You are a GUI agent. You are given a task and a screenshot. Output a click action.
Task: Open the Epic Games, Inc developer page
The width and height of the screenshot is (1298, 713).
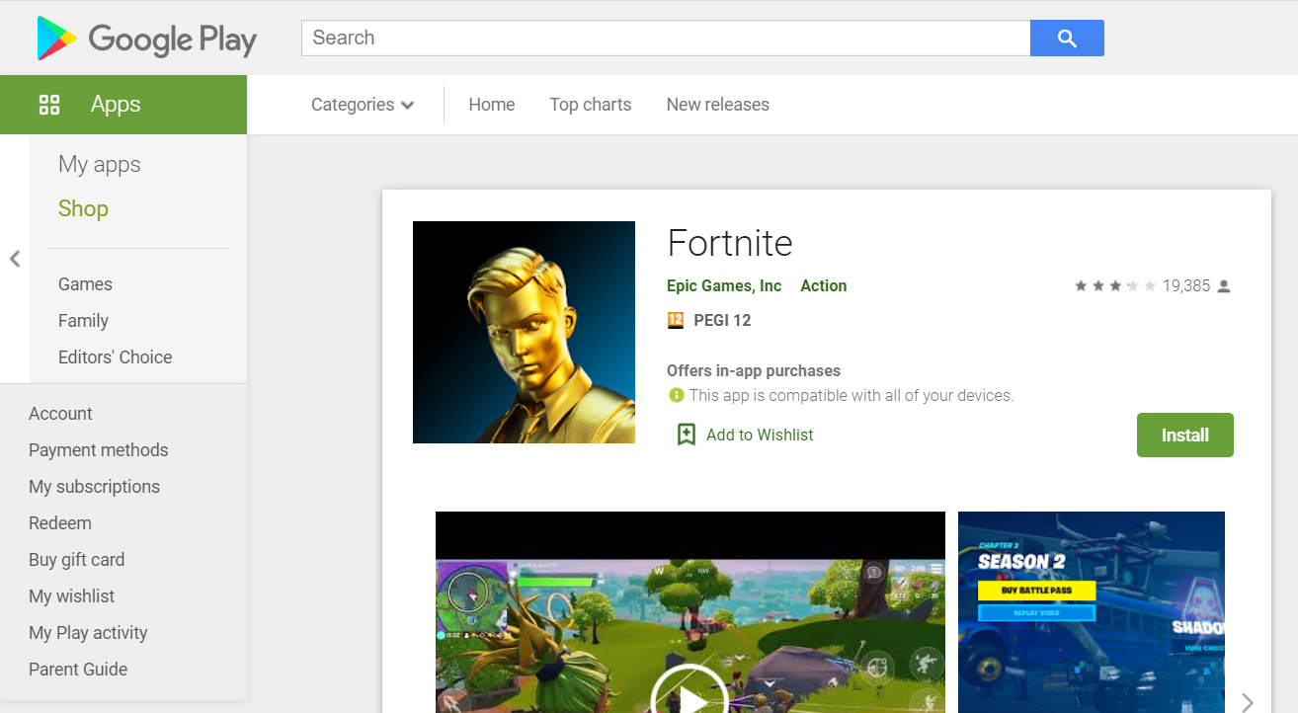point(724,286)
